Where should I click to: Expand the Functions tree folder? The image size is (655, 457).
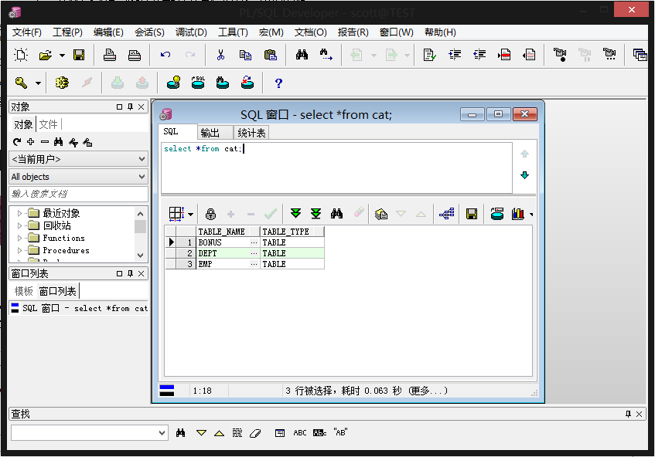pyautogui.click(x=20, y=239)
